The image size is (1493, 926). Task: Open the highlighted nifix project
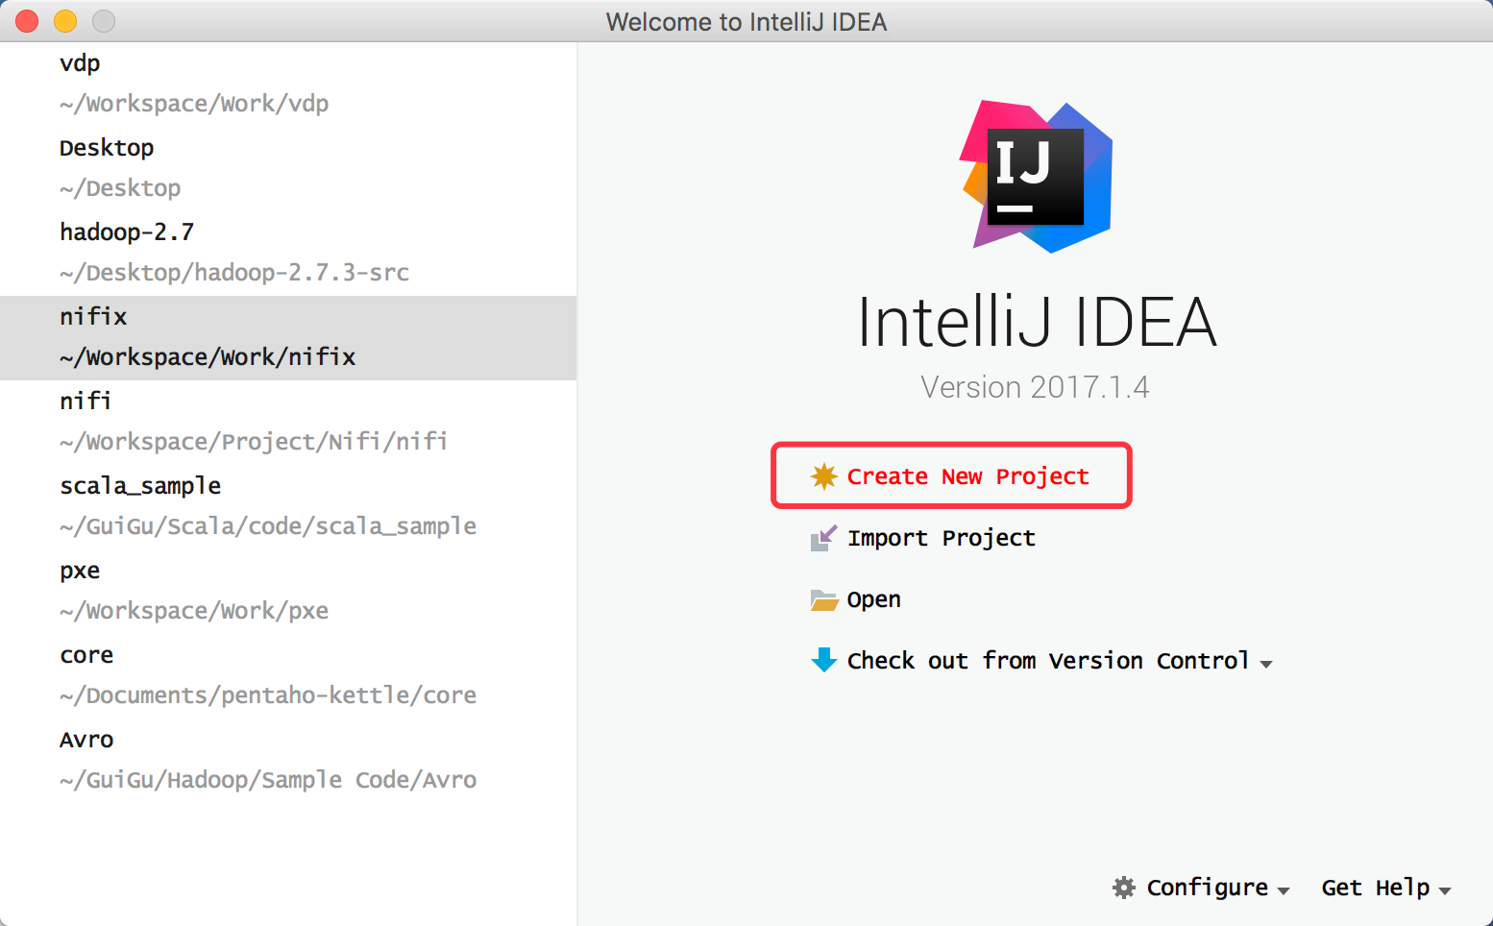pos(207,336)
